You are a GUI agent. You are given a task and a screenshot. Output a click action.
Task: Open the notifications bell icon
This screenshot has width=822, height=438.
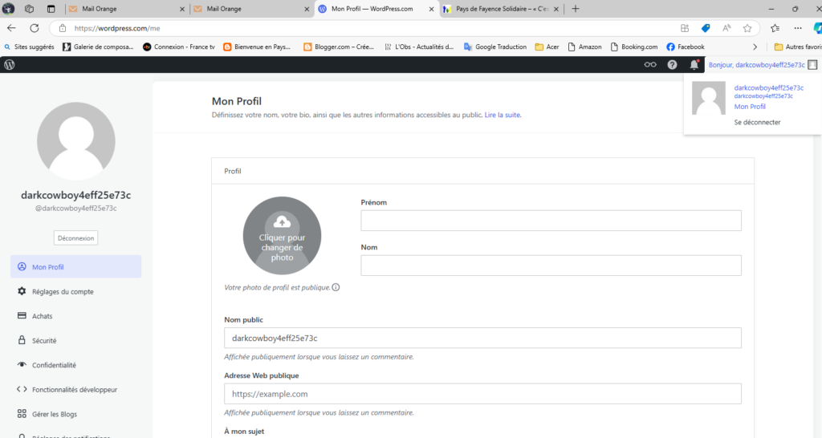tap(694, 65)
